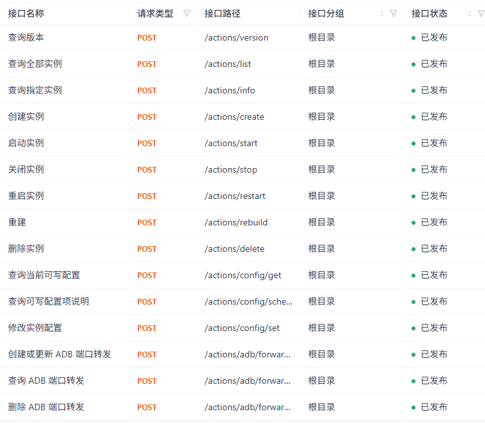Image resolution: width=485 pixels, height=425 pixels.
Task: Click the /actions/start path cell
Action: (x=231, y=143)
